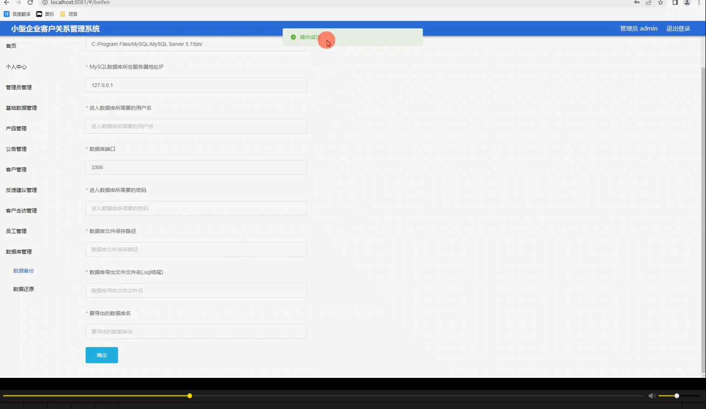Click the MySQL数据库所在服务器地址IP label

pyautogui.click(x=126, y=67)
